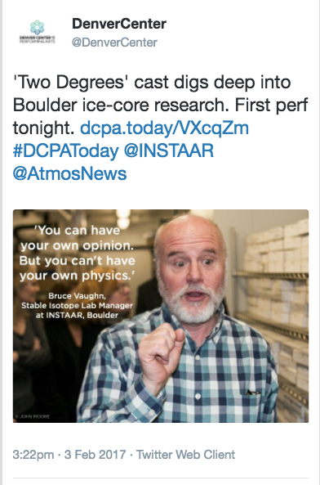
Task: Click the 3 Feb 2017 date
Action: tap(95, 455)
